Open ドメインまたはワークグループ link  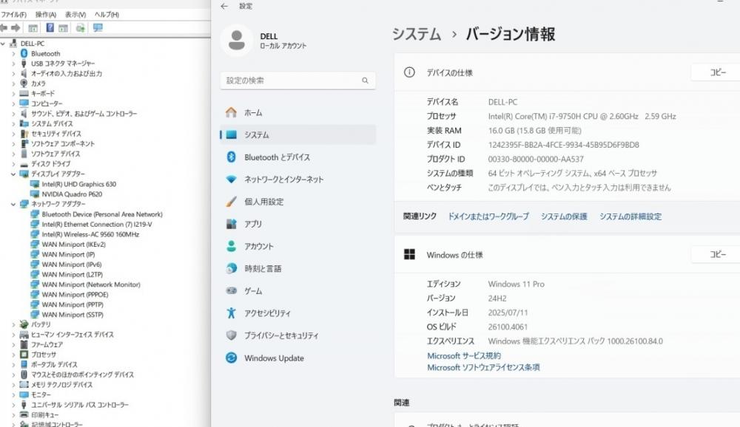(x=488, y=216)
